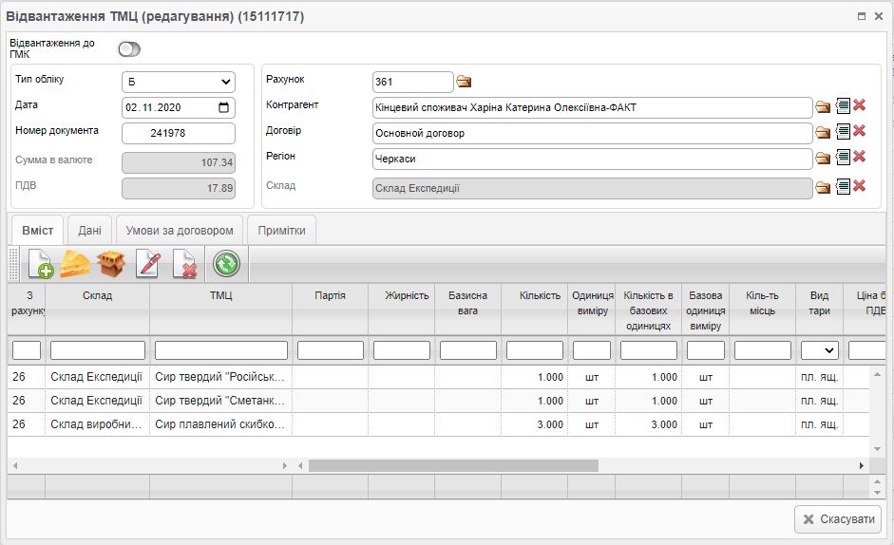Grab the toolbar drag handle grip

tap(14, 264)
